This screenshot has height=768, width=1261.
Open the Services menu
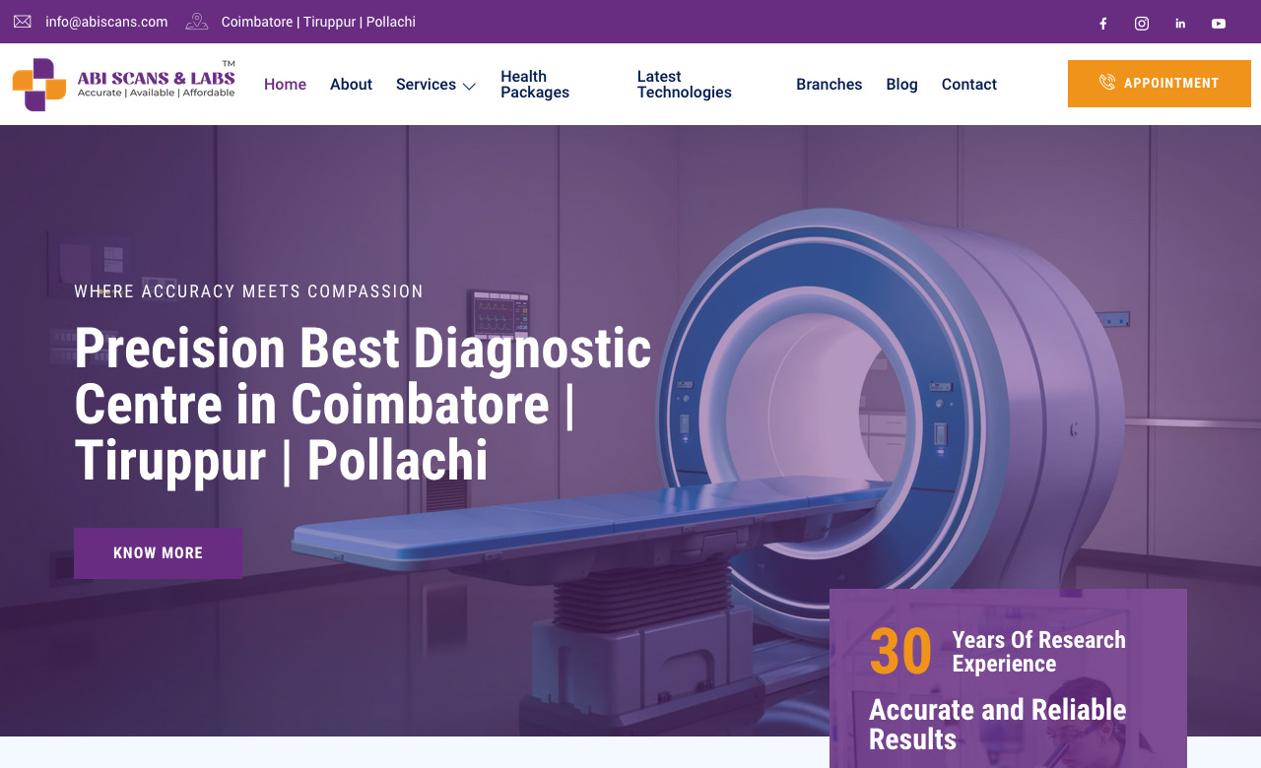point(426,85)
